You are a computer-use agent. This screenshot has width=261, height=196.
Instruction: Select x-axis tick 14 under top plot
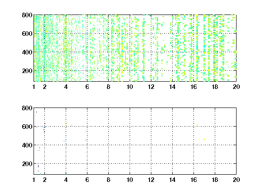click(172, 87)
